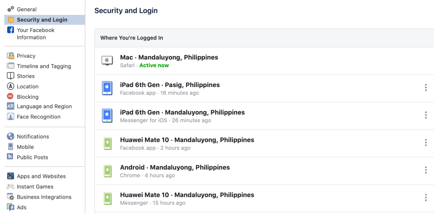Open Location settings link
Screen dimensions: 434x214
(x=28, y=87)
